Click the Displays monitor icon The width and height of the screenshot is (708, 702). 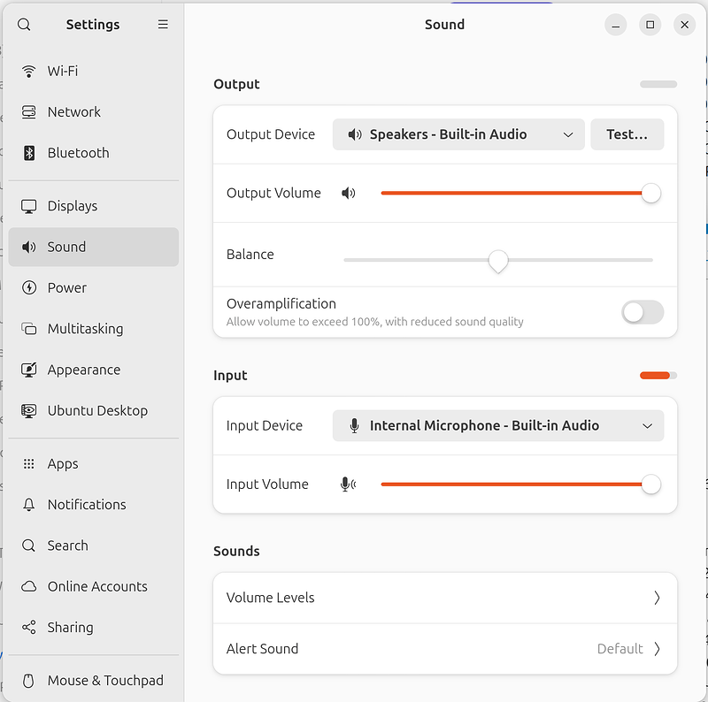coord(29,206)
